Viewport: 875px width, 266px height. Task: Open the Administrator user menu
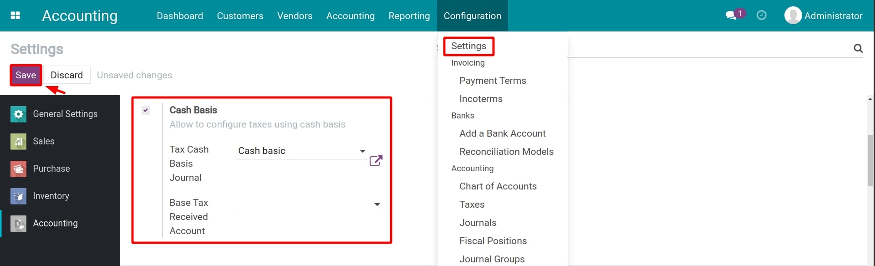point(824,15)
